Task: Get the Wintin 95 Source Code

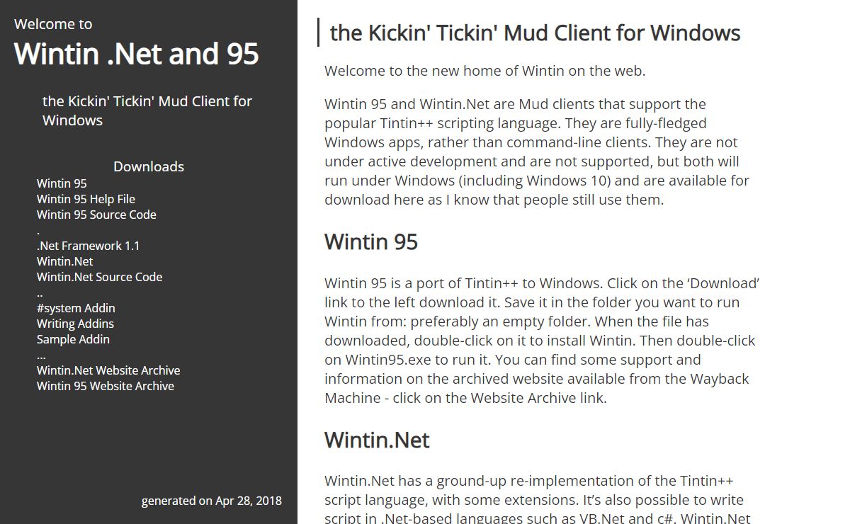Action: 96,215
